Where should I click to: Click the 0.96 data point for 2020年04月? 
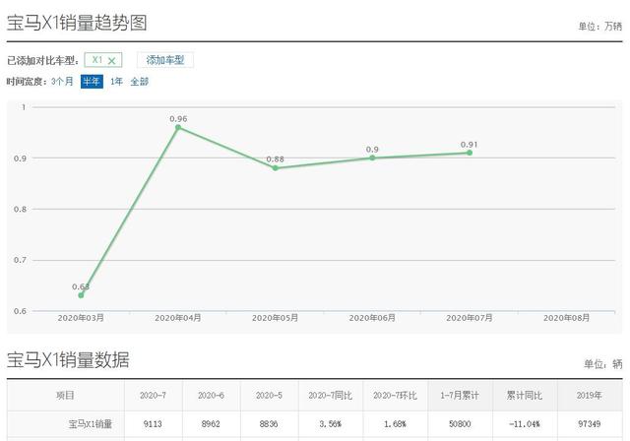click(x=178, y=127)
